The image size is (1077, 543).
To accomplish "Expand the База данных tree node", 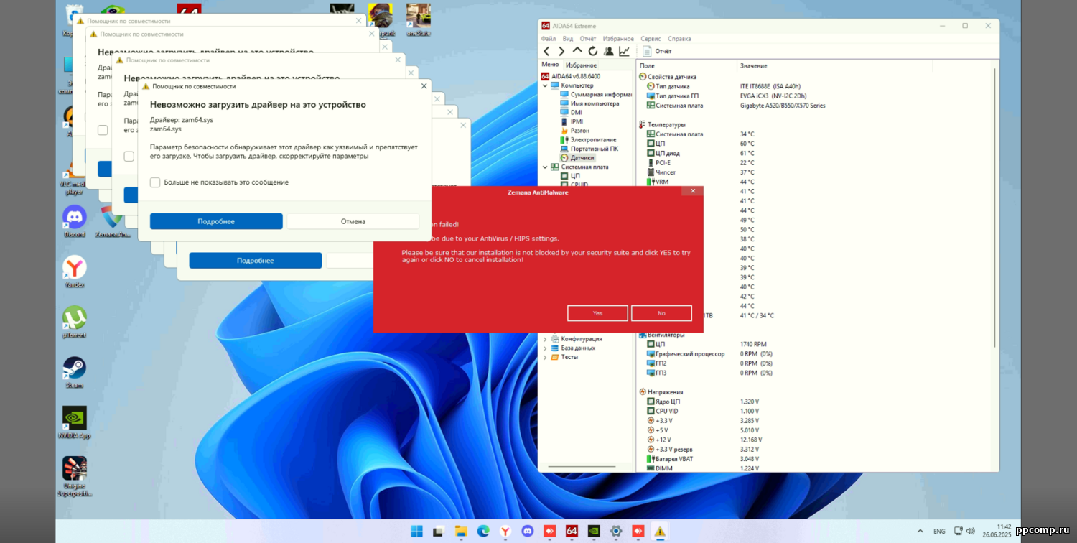I will pos(545,348).
